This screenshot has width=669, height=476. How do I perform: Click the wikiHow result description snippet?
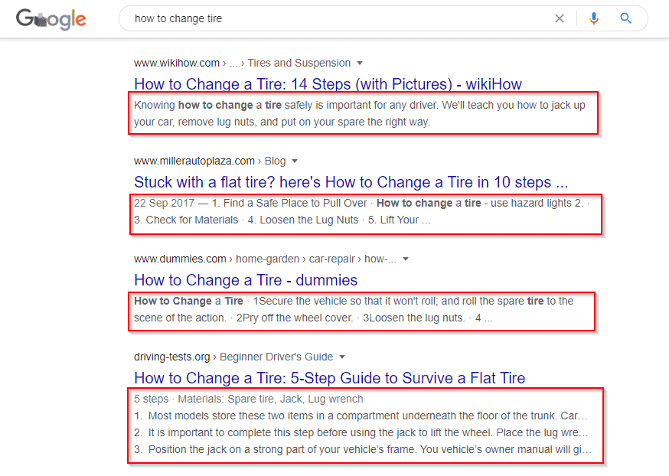pos(360,113)
